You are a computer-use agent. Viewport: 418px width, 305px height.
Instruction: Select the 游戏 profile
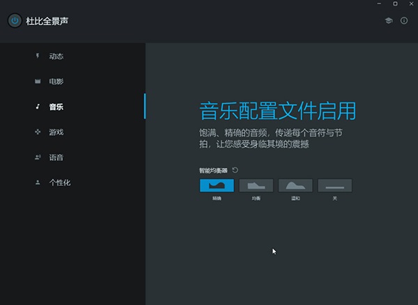coord(56,132)
